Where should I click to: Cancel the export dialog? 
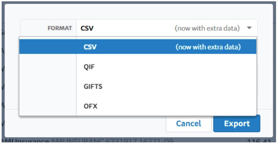point(188,124)
